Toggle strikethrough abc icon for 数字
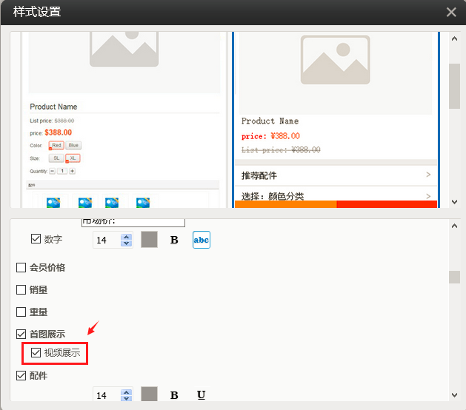This screenshot has width=466, height=410. [x=202, y=240]
